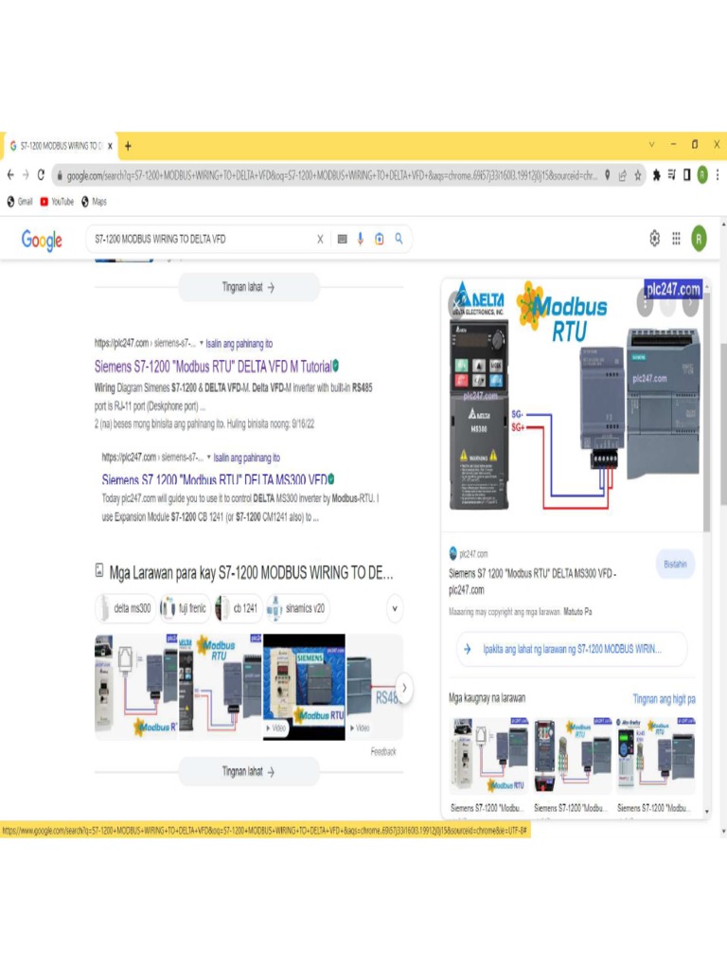Open Chrome extensions puzzle icon
Image resolution: width=727 pixels, height=970 pixels.
click(656, 175)
